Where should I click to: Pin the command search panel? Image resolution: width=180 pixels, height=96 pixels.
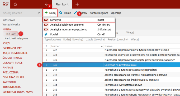[39, 13]
